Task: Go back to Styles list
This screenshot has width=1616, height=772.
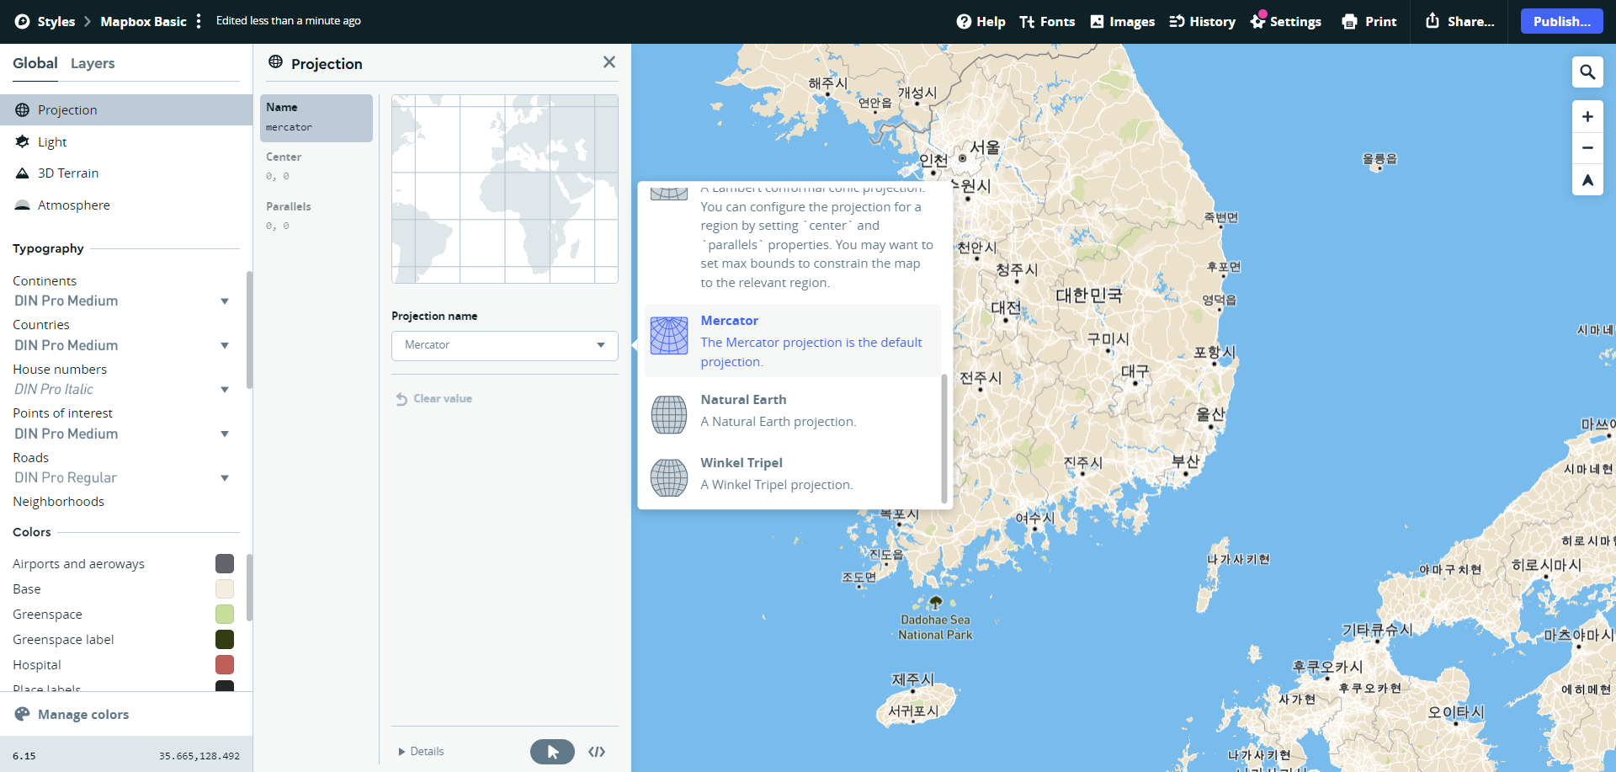Action: 56,22
